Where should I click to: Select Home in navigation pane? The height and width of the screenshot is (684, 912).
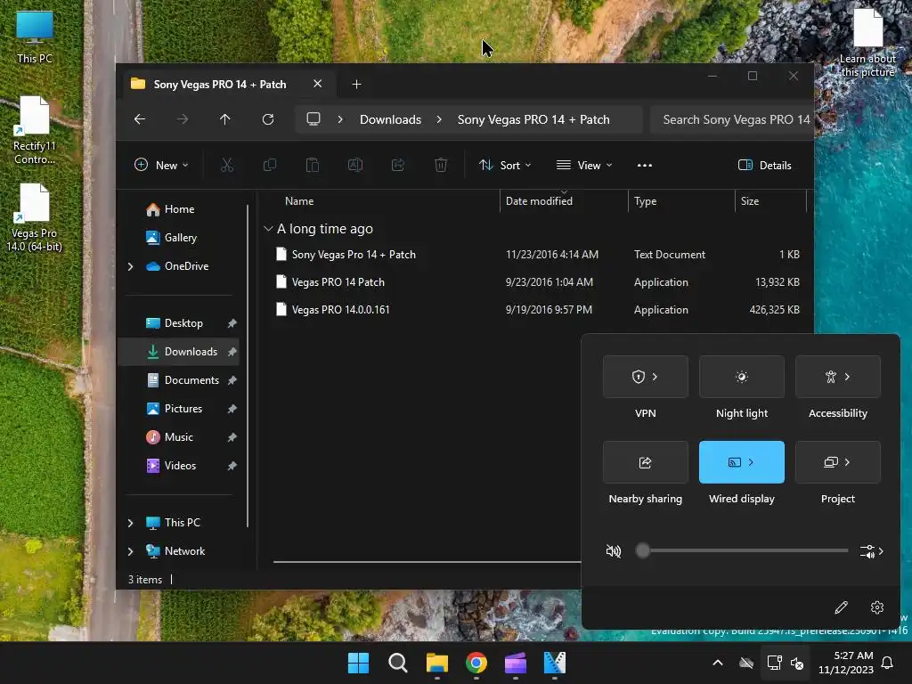click(x=179, y=209)
